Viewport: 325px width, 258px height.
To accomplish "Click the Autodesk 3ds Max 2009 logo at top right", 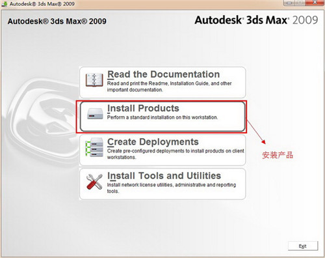I will click(256, 20).
